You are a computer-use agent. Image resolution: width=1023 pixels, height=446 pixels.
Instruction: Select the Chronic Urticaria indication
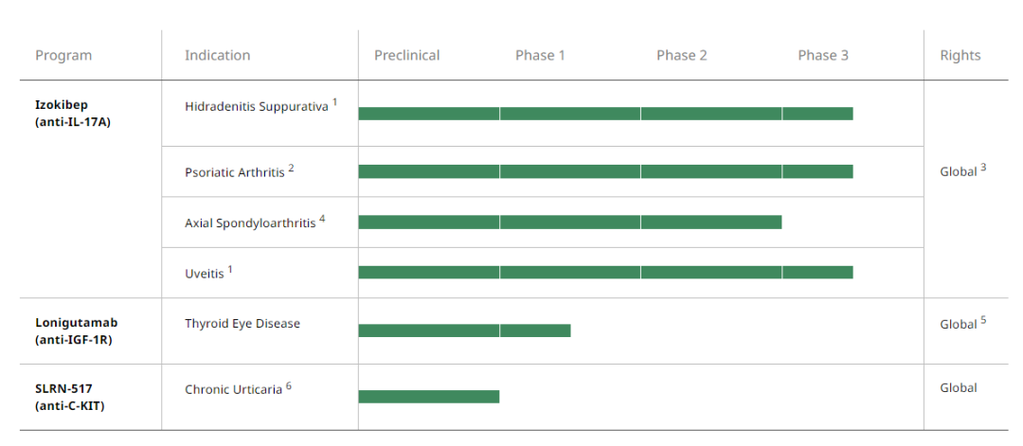click(233, 389)
